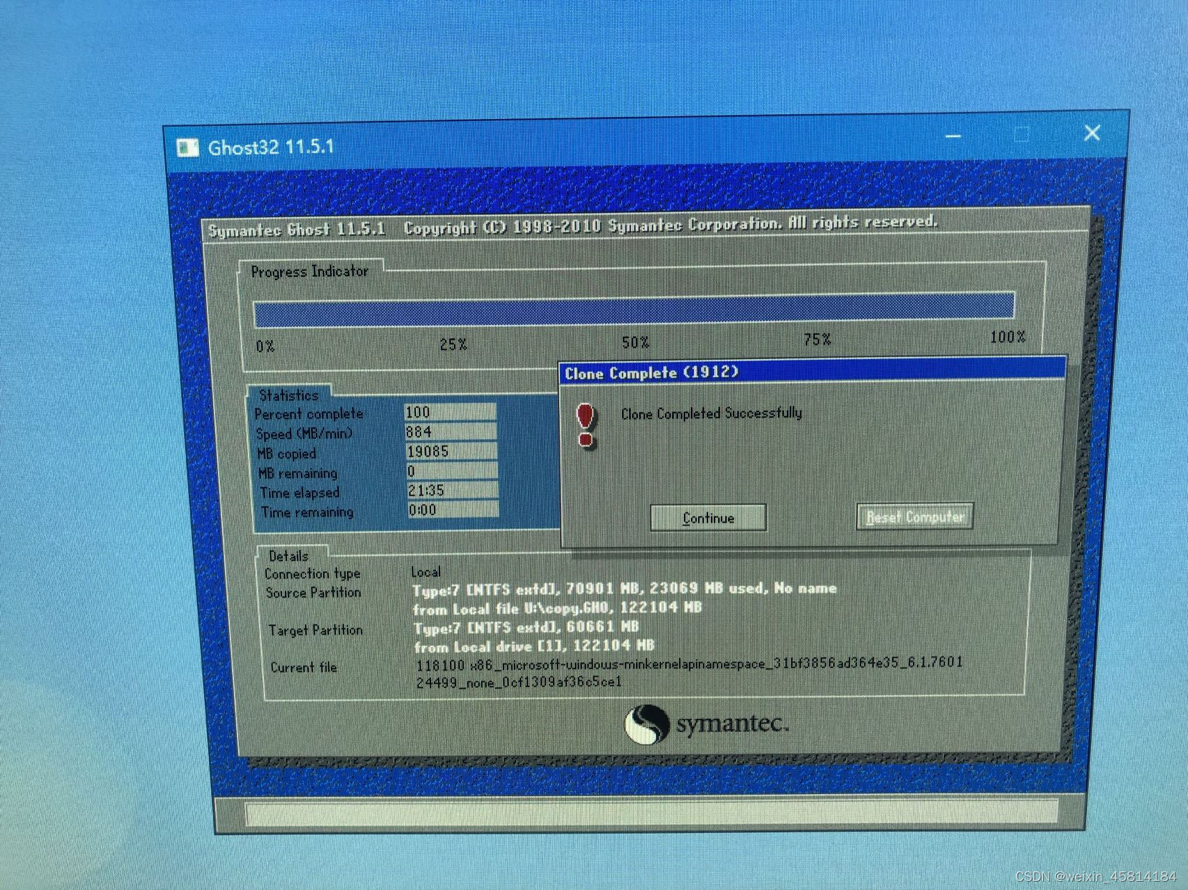Click the Symantec logo
This screenshot has height=890, width=1188.
click(705, 724)
